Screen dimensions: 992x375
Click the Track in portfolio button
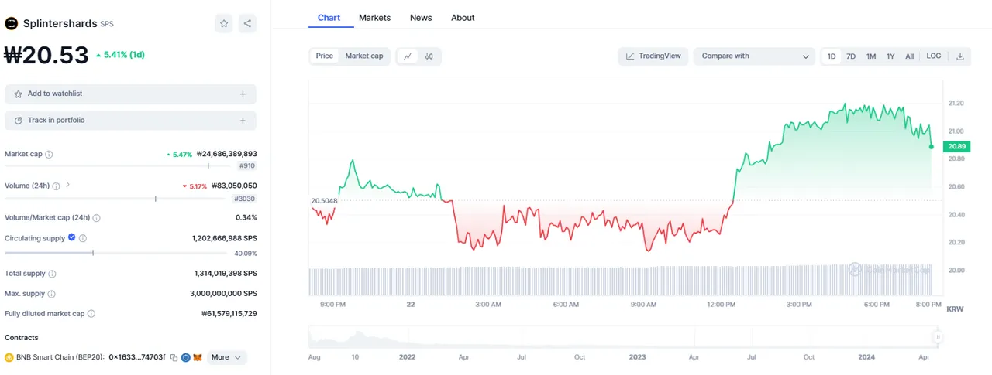point(130,121)
